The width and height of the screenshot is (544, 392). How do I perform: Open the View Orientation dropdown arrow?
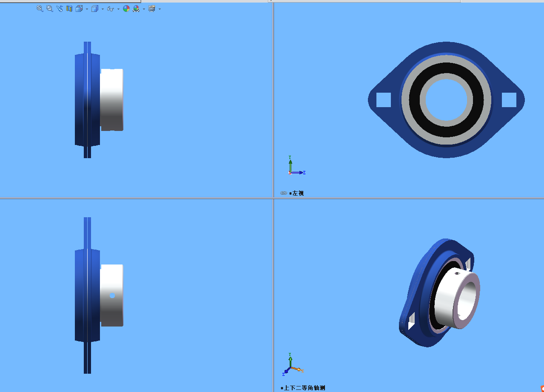87,9
